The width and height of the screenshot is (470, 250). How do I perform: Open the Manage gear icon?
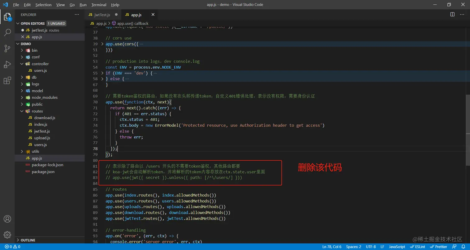(7, 234)
